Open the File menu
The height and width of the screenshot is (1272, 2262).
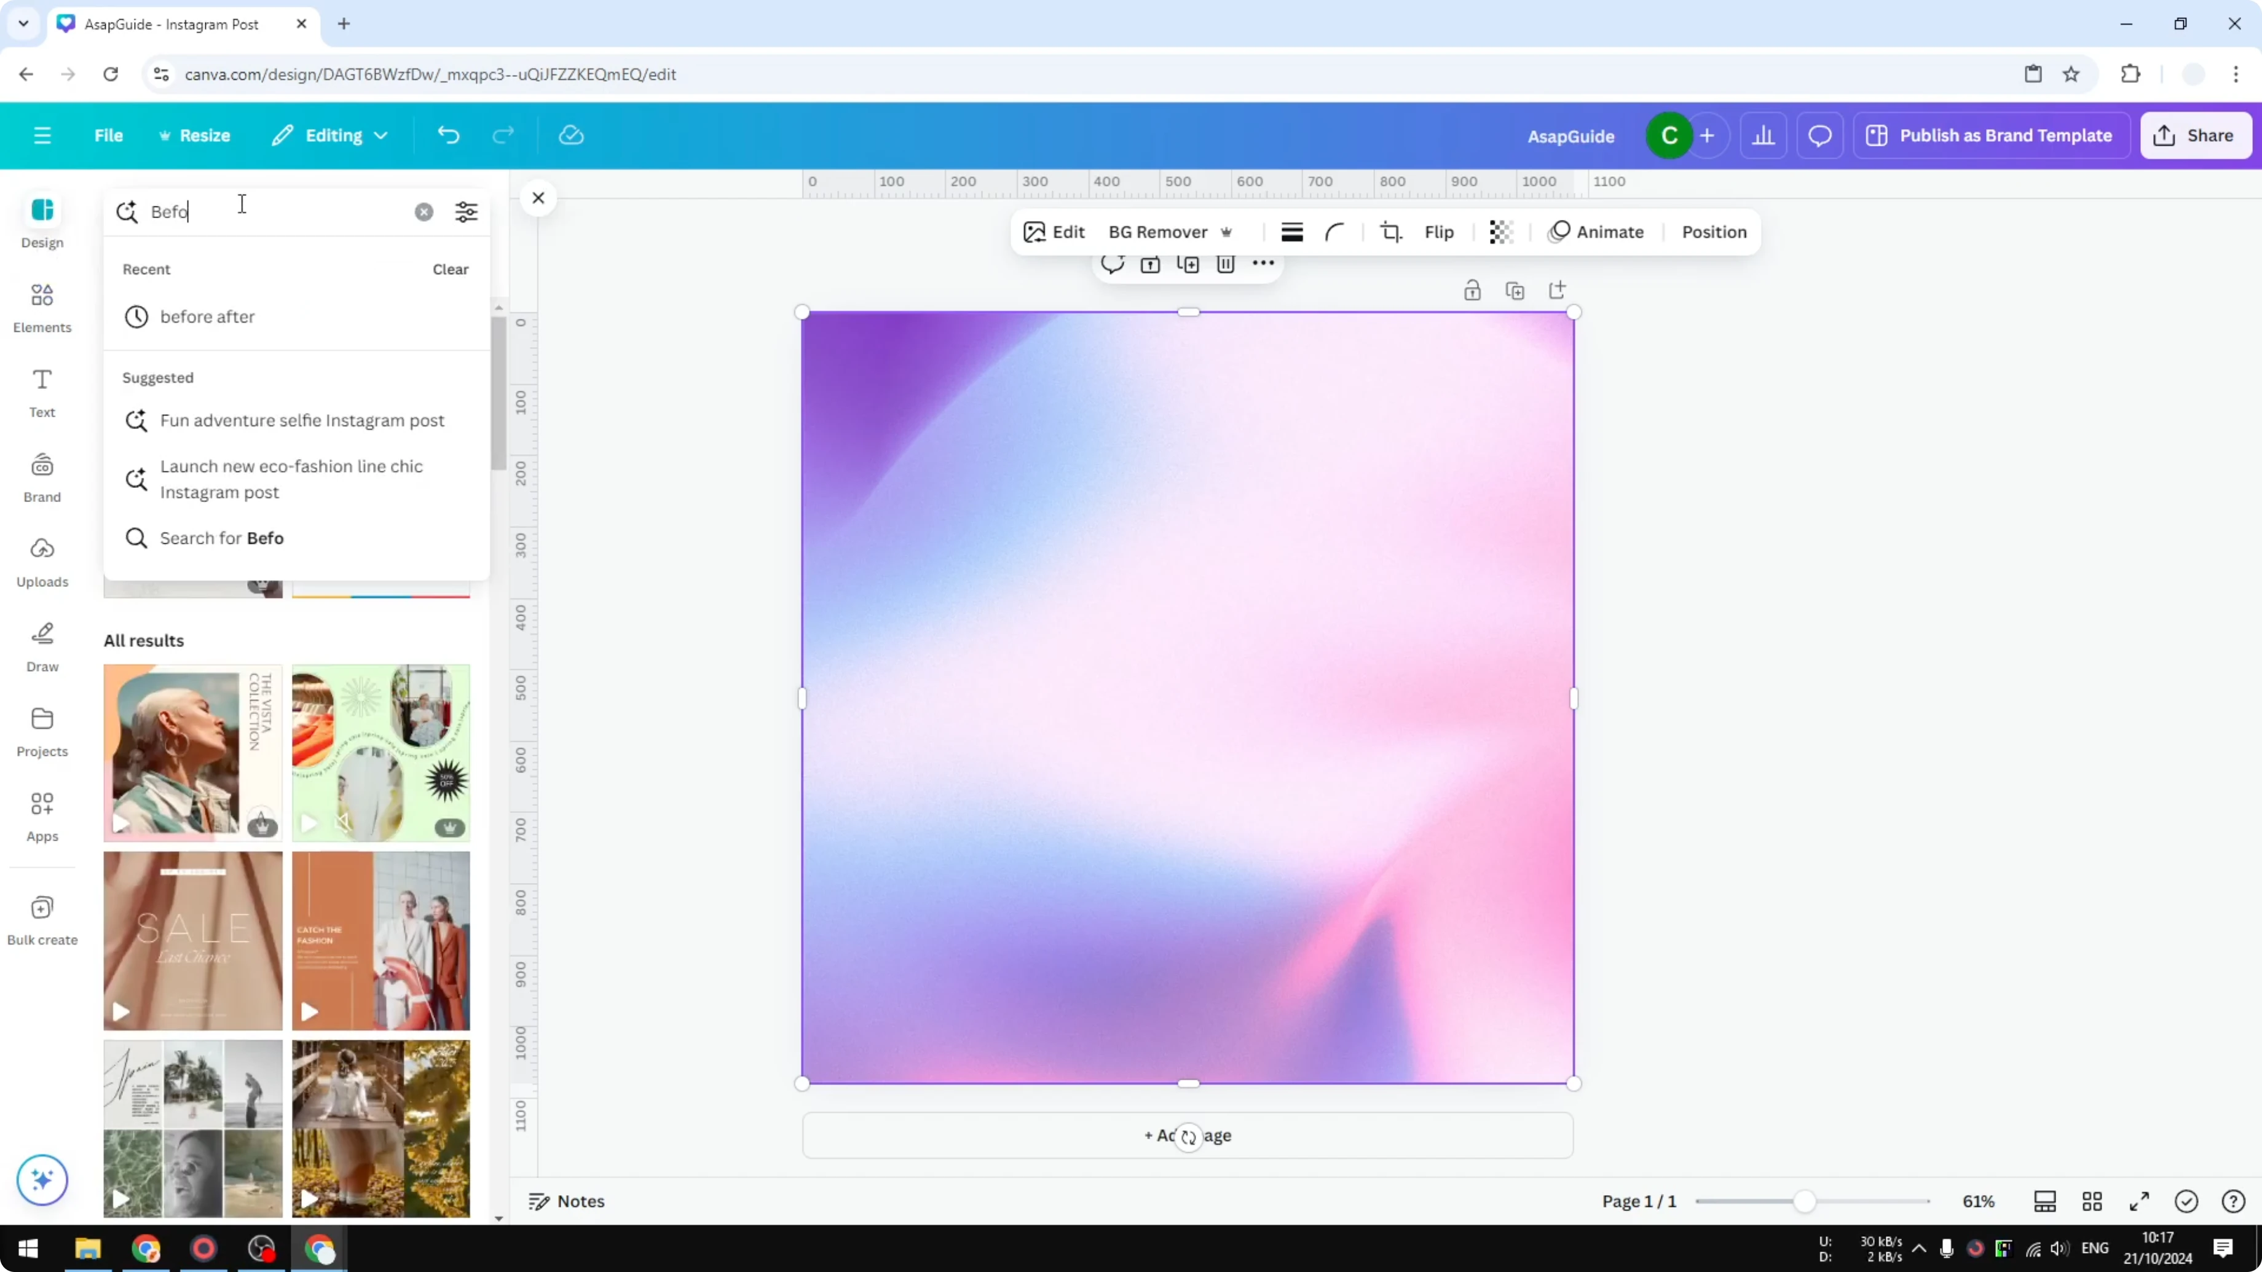click(109, 135)
